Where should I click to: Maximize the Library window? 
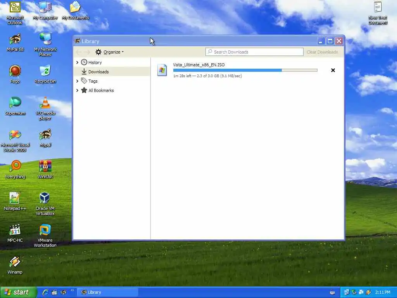pyautogui.click(x=330, y=41)
